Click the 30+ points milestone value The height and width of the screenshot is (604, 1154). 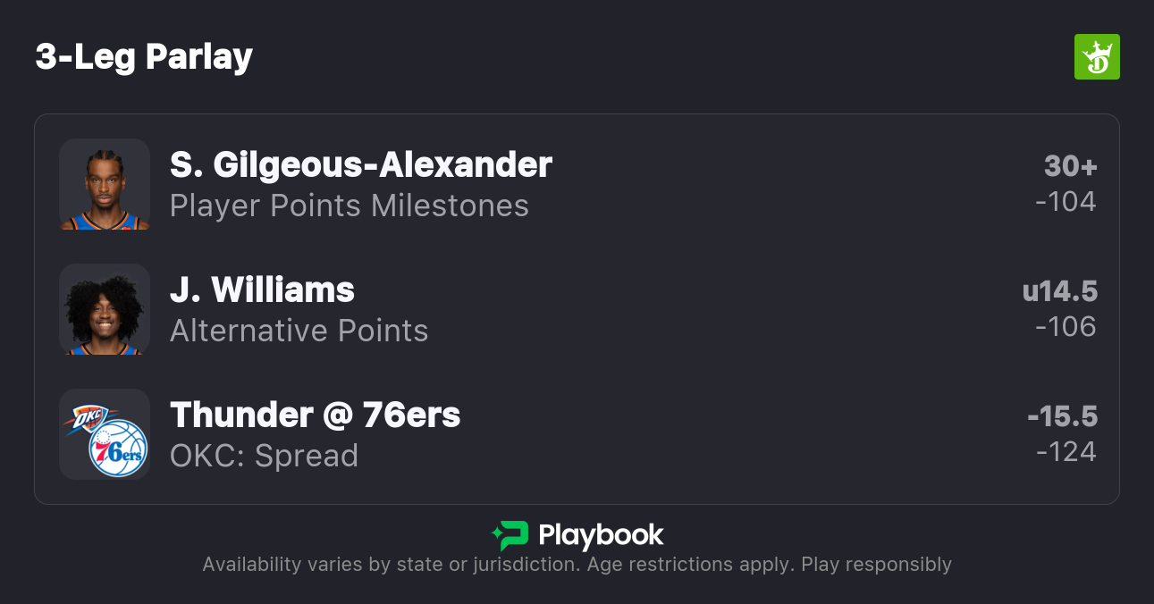(1070, 166)
